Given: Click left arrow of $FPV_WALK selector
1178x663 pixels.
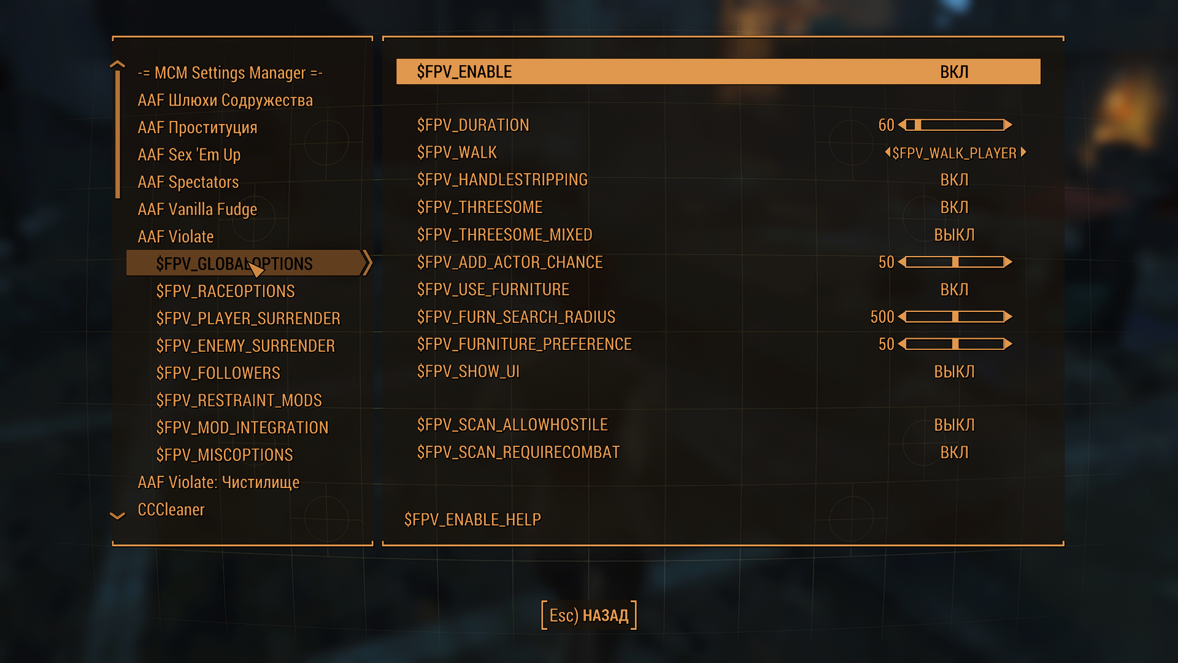Looking at the screenshot, I should click(x=887, y=152).
